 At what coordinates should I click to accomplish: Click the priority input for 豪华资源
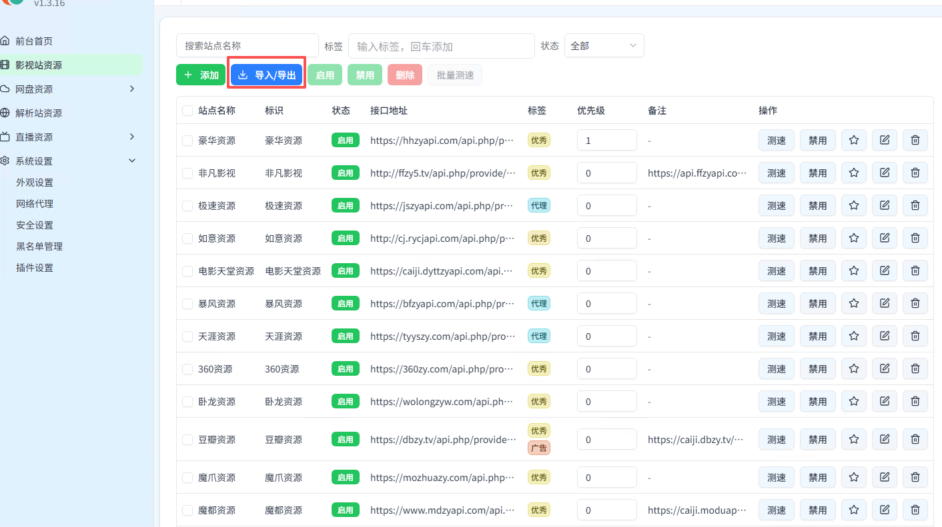click(x=606, y=140)
